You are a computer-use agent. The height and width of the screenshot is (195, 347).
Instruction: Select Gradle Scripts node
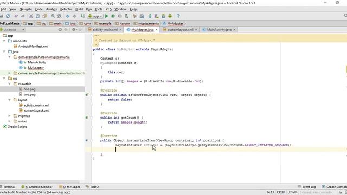pos(15,127)
